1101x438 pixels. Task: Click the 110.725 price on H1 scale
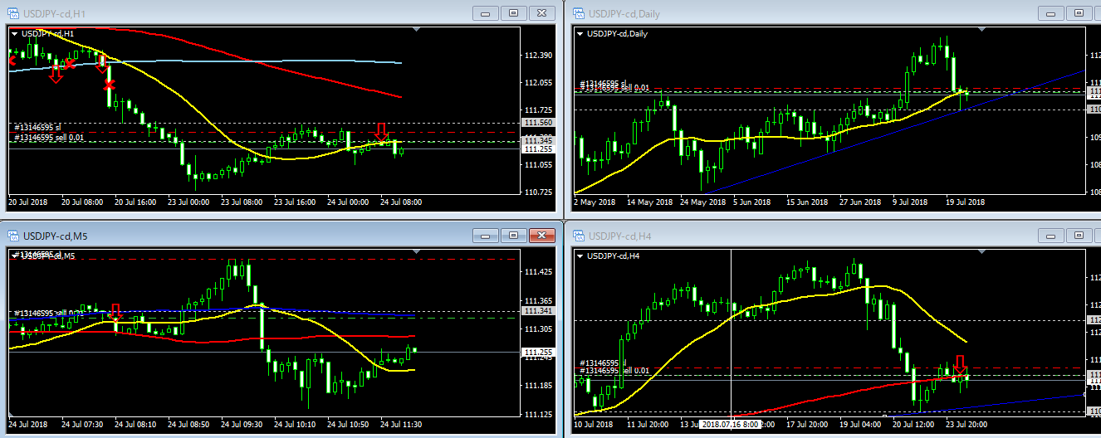pos(539,192)
